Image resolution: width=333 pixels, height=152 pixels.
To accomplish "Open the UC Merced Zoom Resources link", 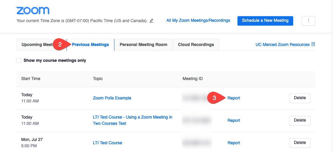I will coord(282,44).
